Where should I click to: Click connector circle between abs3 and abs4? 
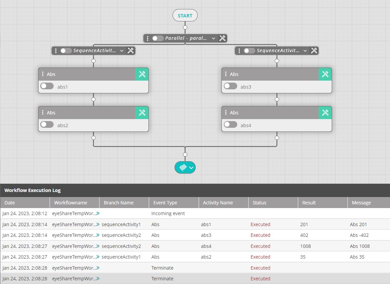[277, 99]
